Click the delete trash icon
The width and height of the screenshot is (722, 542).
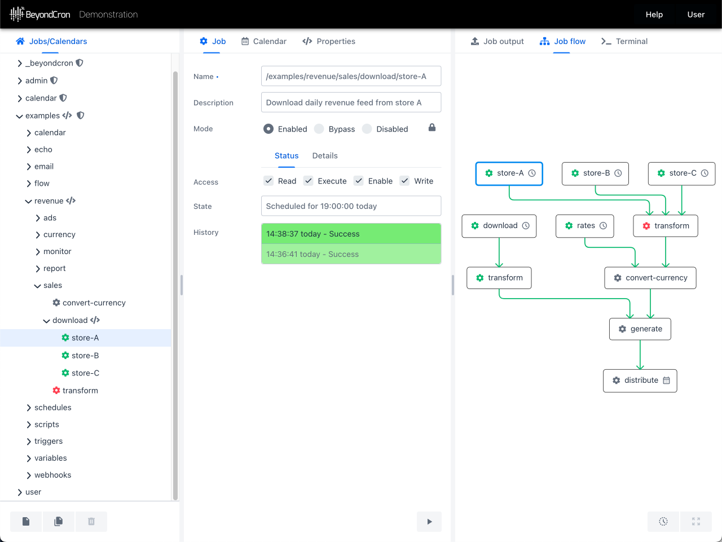pos(91,522)
